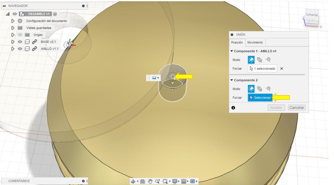
Task: Click the joint origin snap point on hole
Action: [173, 76]
